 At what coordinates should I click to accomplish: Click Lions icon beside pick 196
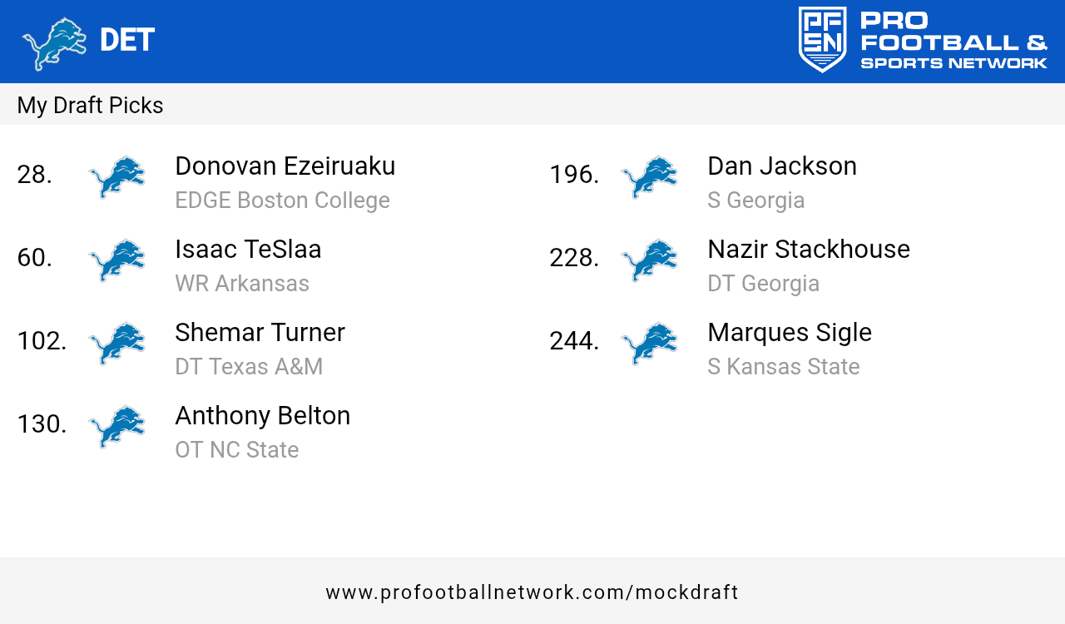(650, 176)
